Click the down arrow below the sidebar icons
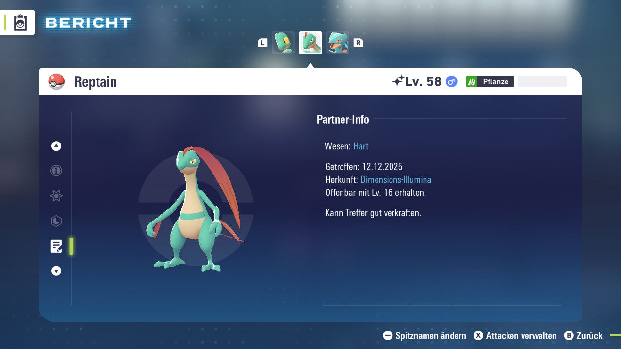The height and width of the screenshot is (349, 621). [56, 271]
